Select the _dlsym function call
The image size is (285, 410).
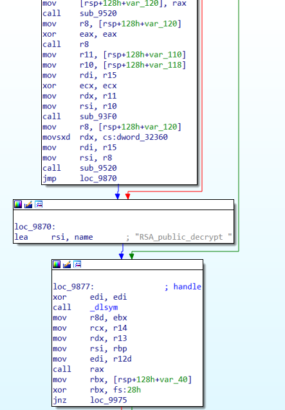click(104, 307)
